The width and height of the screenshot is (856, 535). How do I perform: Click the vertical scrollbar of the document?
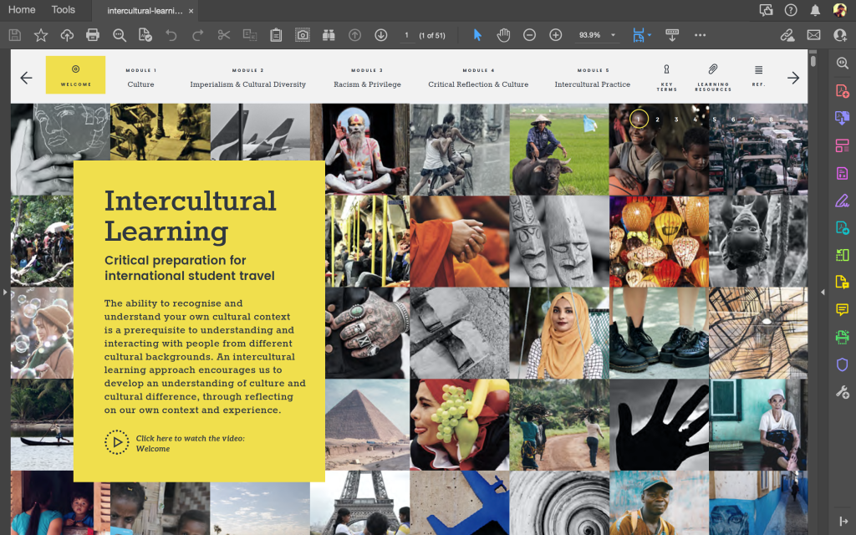(813, 63)
